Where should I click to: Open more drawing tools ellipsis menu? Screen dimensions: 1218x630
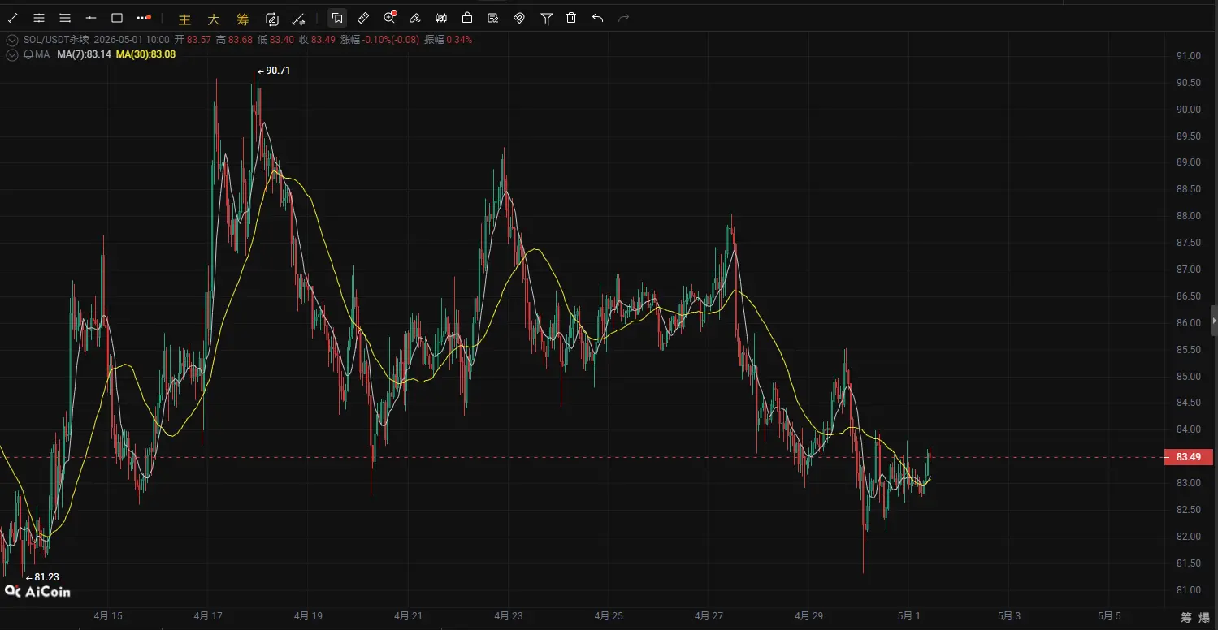(x=144, y=18)
